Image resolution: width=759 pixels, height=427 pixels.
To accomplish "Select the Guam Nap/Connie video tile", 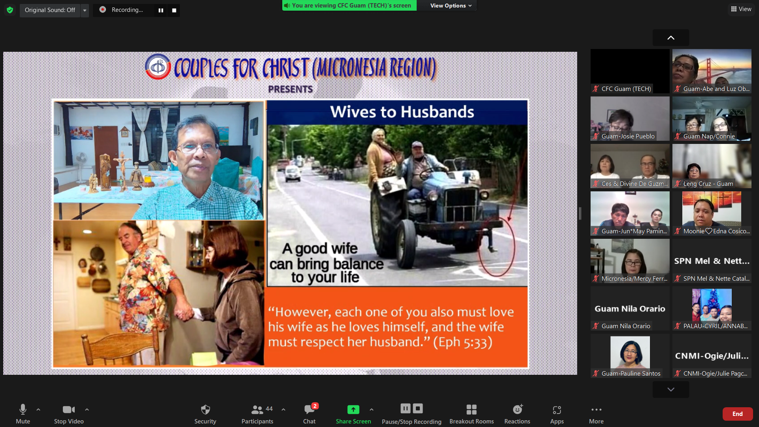I will click(712, 119).
